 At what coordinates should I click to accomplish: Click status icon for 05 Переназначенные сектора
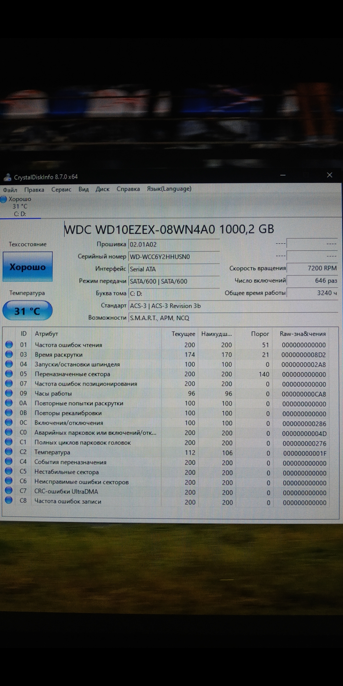9,373
